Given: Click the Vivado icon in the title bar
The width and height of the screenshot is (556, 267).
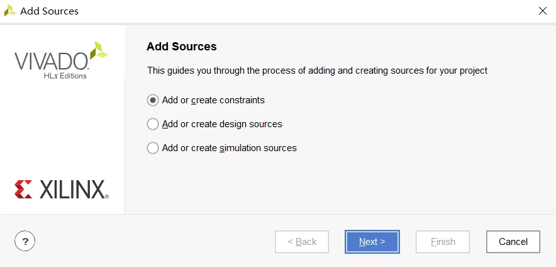Looking at the screenshot, I should click(10, 11).
